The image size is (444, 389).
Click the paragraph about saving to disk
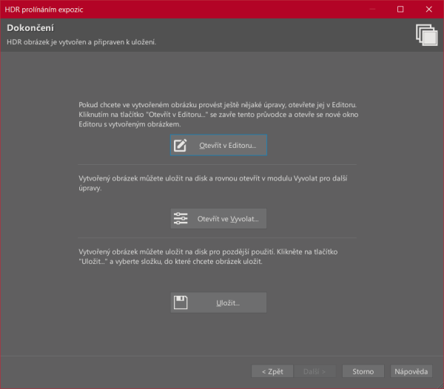click(221, 257)
